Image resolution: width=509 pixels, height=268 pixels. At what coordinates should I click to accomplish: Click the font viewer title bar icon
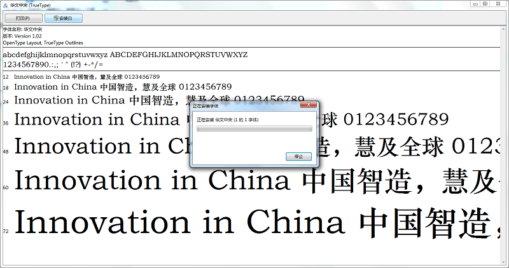coord(5,5)
